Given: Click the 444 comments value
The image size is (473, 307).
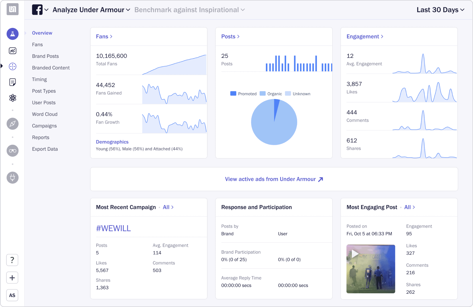Looking at the screenshot, I should [x=352, y=112].
